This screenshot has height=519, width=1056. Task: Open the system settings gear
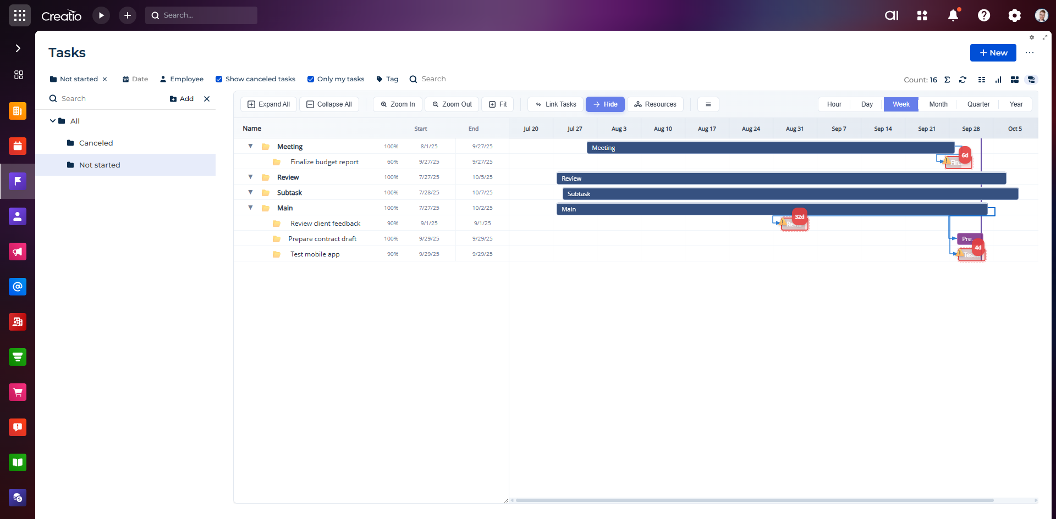(x=1014, y=15)
